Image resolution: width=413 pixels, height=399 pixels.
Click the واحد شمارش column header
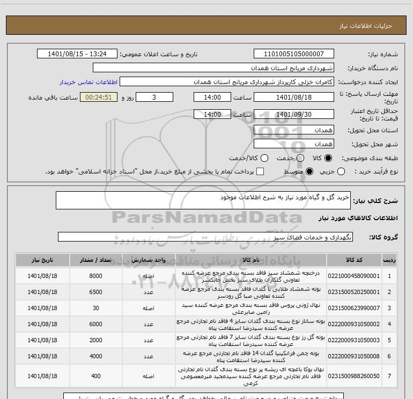(149, 260)
